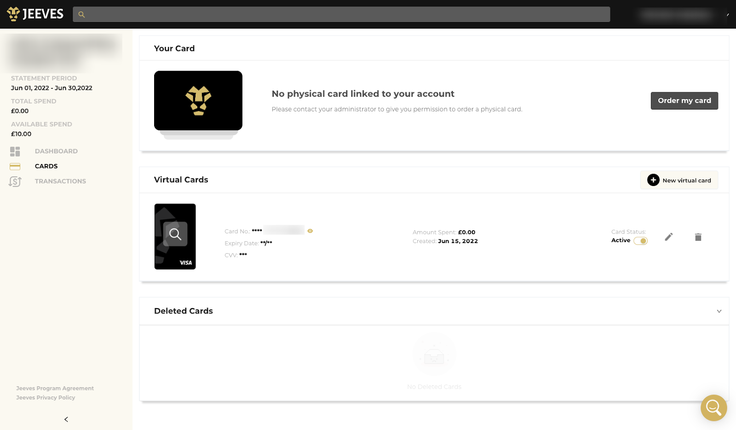Image resolution: width=736 pixels, height=430 pixels.
Task: Edit the virtual card with the pencil icon
Action: point(668,237)
